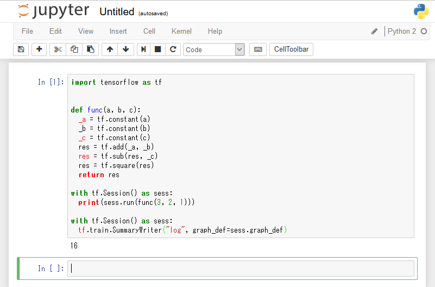Paste cells using the clipboard icon

click(90, 49)
